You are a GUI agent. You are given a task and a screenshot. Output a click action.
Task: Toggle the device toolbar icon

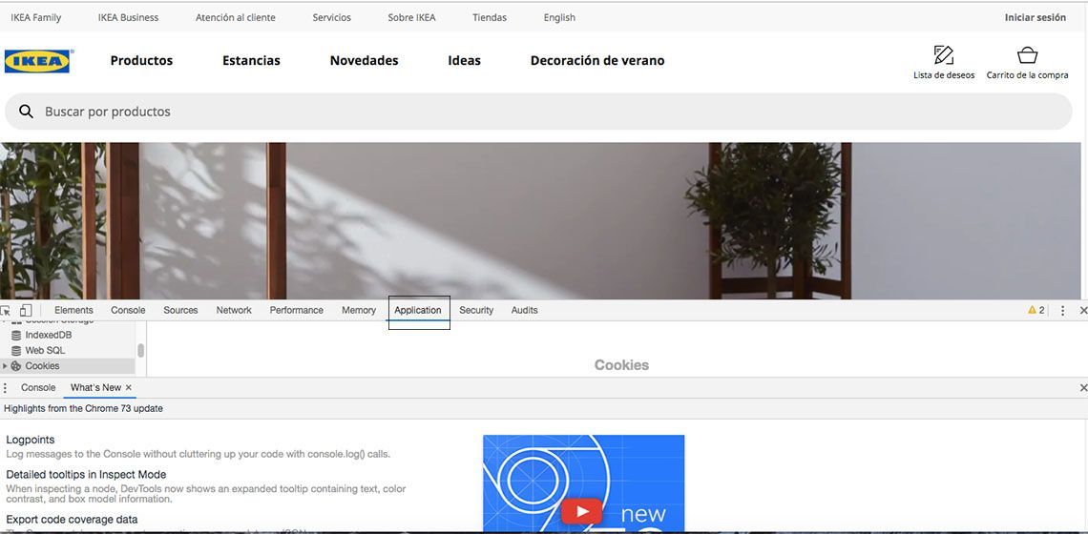coord(26,310)
